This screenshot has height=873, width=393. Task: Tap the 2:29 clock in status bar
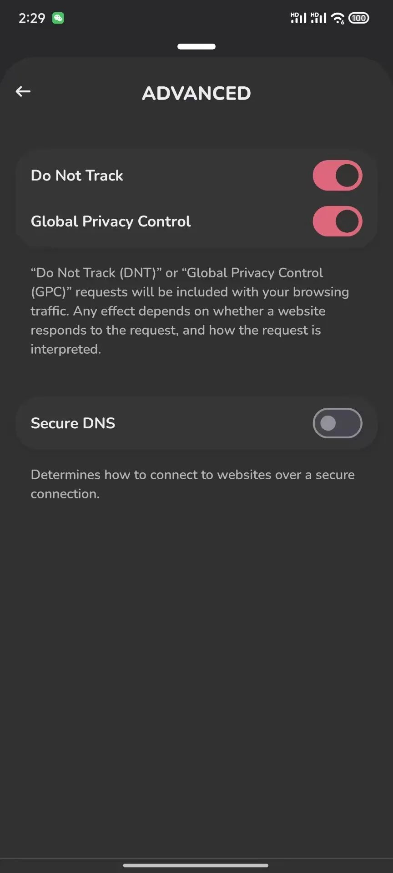[32, 18]
